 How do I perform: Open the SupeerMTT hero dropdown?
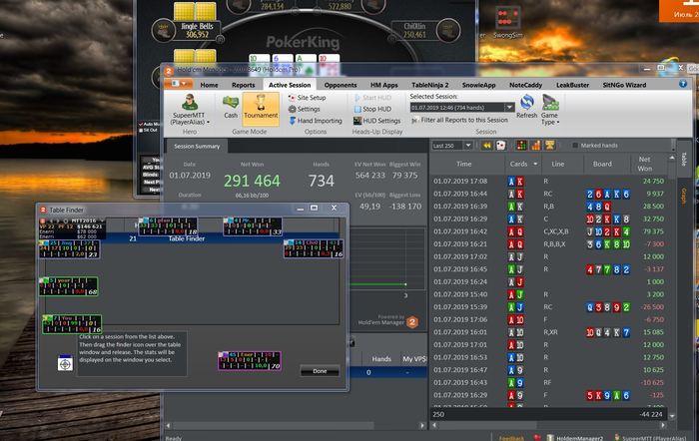pos(189,108)
